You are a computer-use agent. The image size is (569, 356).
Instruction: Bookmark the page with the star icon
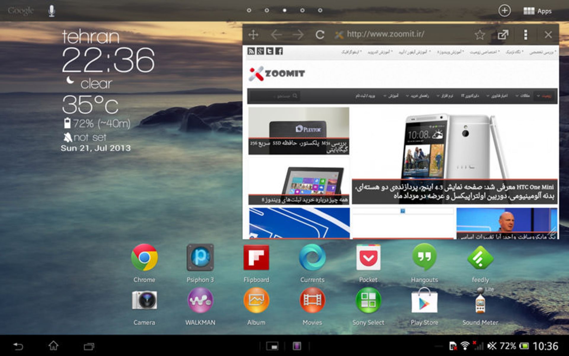tap(480, 35)
